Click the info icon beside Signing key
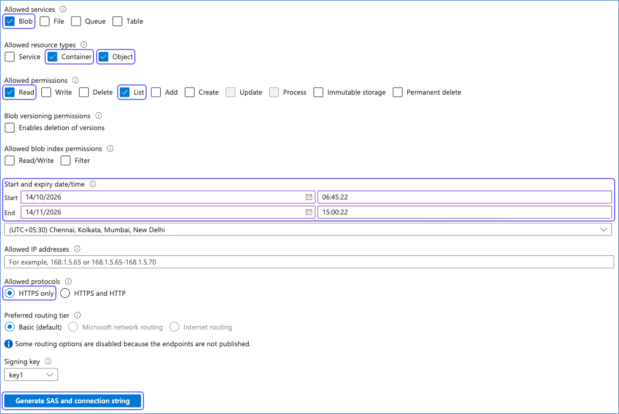The width and height of the screenshot is (619, 414). coord(48,361)
